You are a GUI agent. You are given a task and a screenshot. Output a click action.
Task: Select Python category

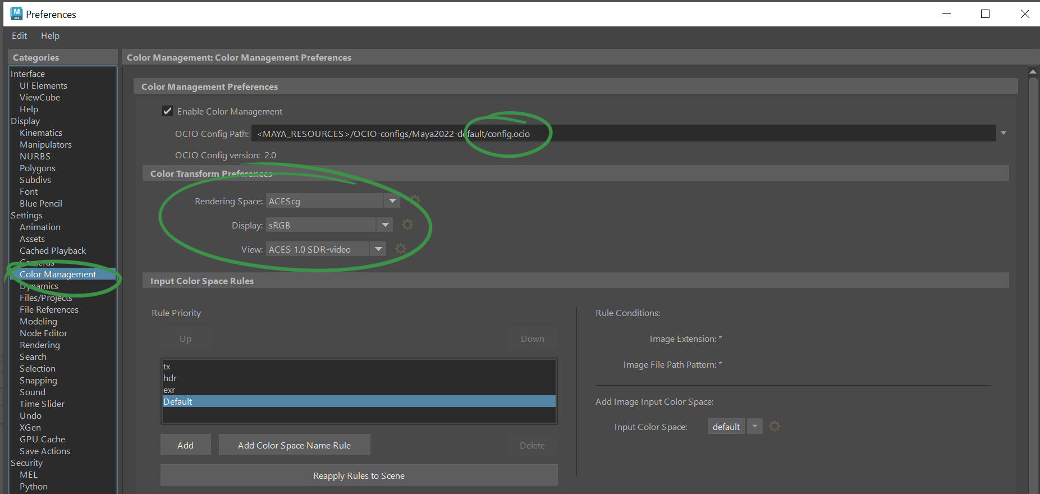[x=34, y=486]
